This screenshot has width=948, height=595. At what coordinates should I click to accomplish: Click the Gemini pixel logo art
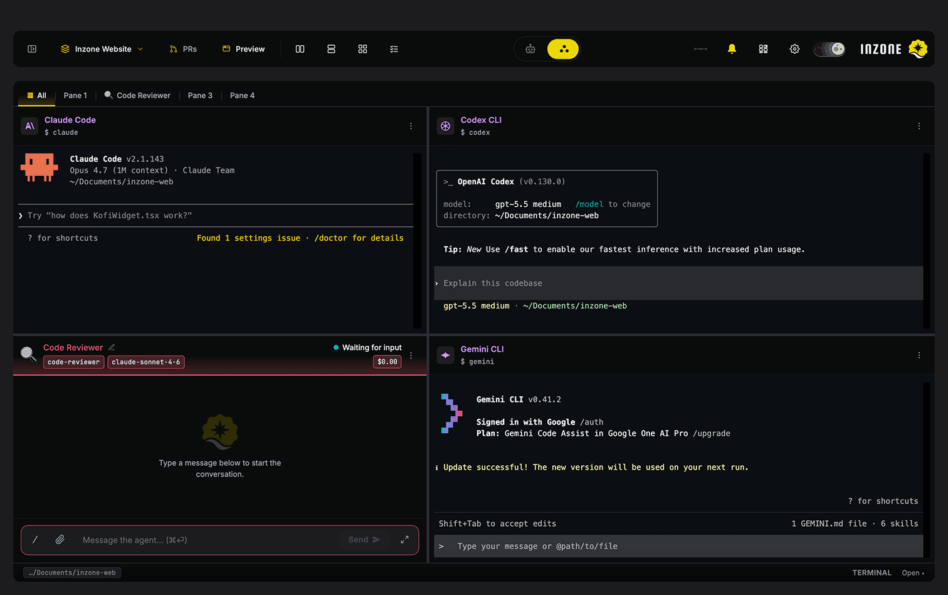click(451, 413)
